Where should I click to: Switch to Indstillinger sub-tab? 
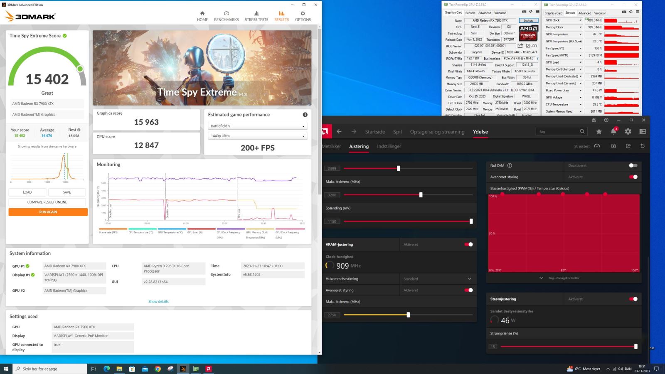click(x=389, y=146)
